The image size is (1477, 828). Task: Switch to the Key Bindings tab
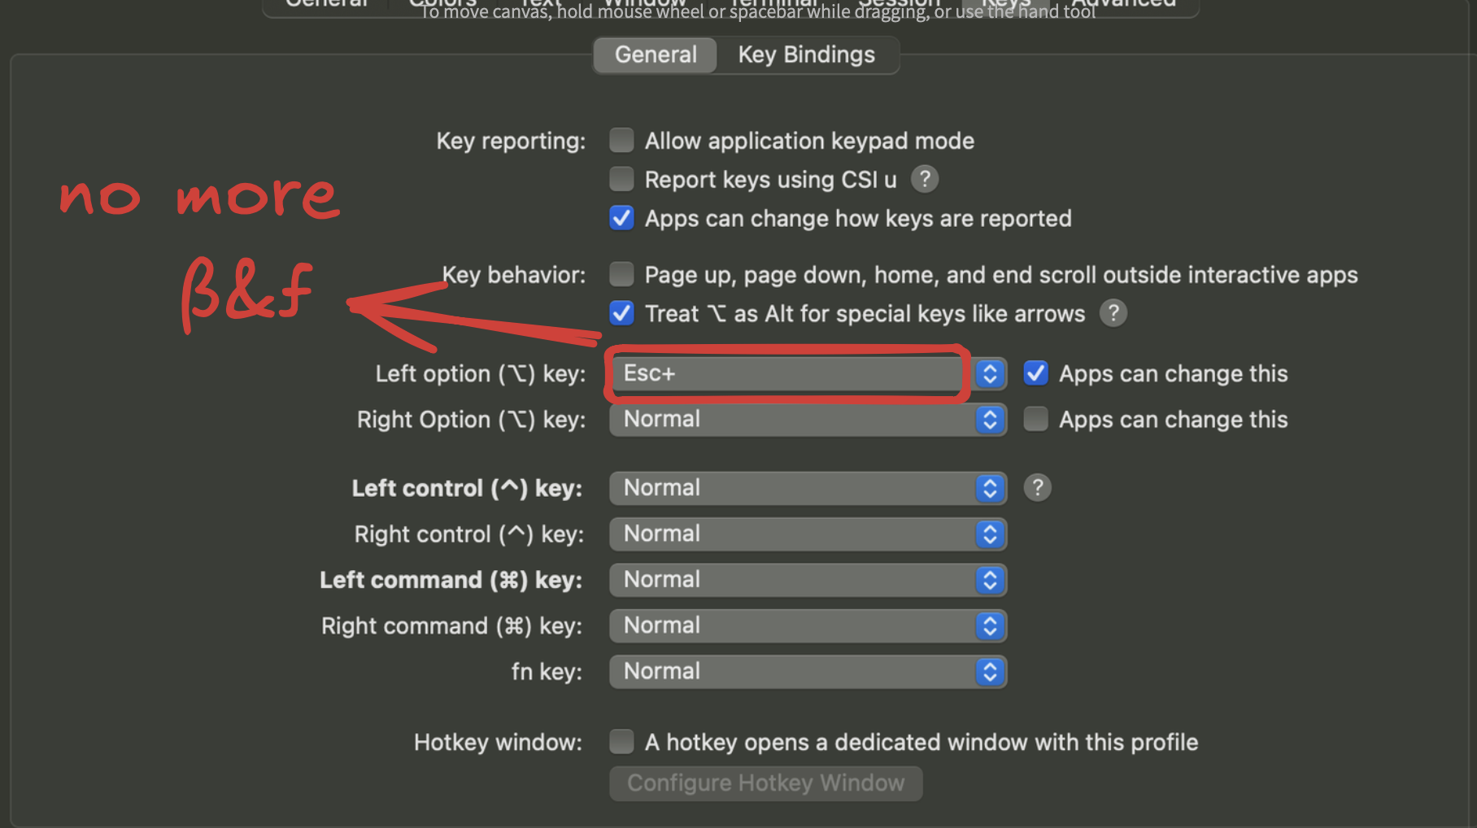tap(806, 55)
